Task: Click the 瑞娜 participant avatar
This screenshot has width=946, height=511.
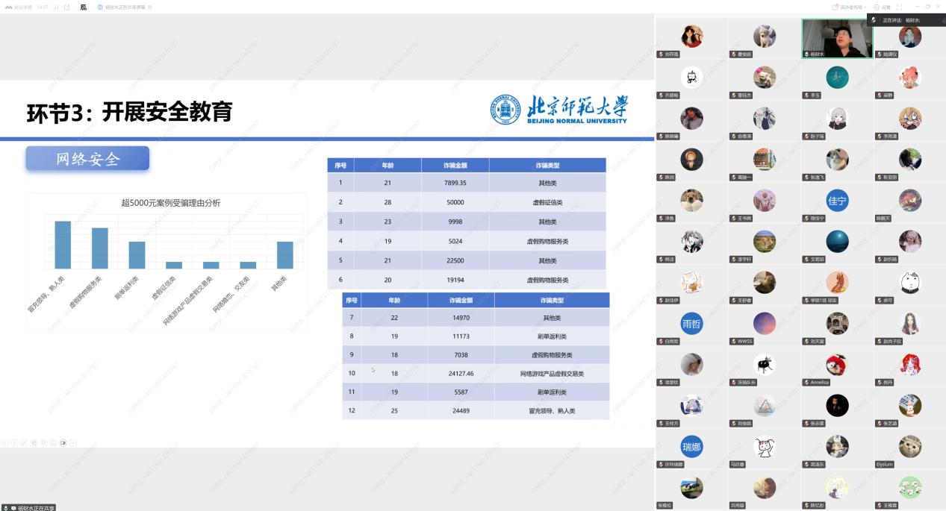Action: [x=691, y=447]
